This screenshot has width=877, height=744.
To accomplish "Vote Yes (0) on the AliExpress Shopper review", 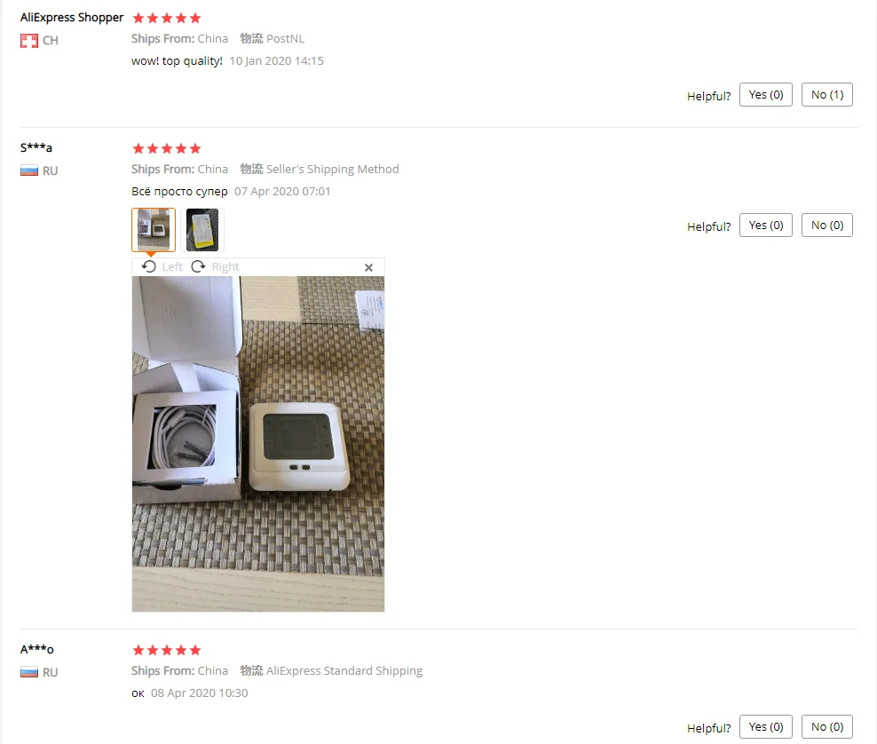I will coord(766,94).
